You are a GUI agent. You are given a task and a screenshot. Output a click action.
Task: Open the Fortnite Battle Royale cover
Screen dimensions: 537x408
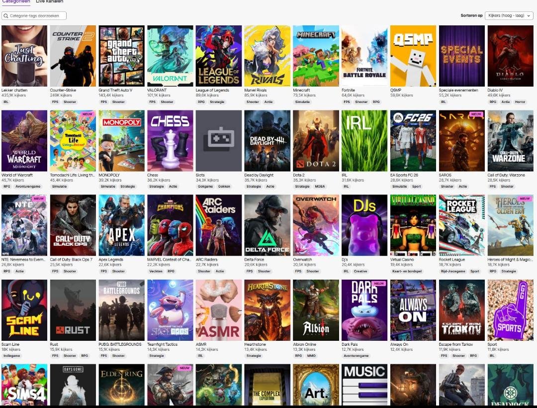pyautogui.click(x=365, y=56)
